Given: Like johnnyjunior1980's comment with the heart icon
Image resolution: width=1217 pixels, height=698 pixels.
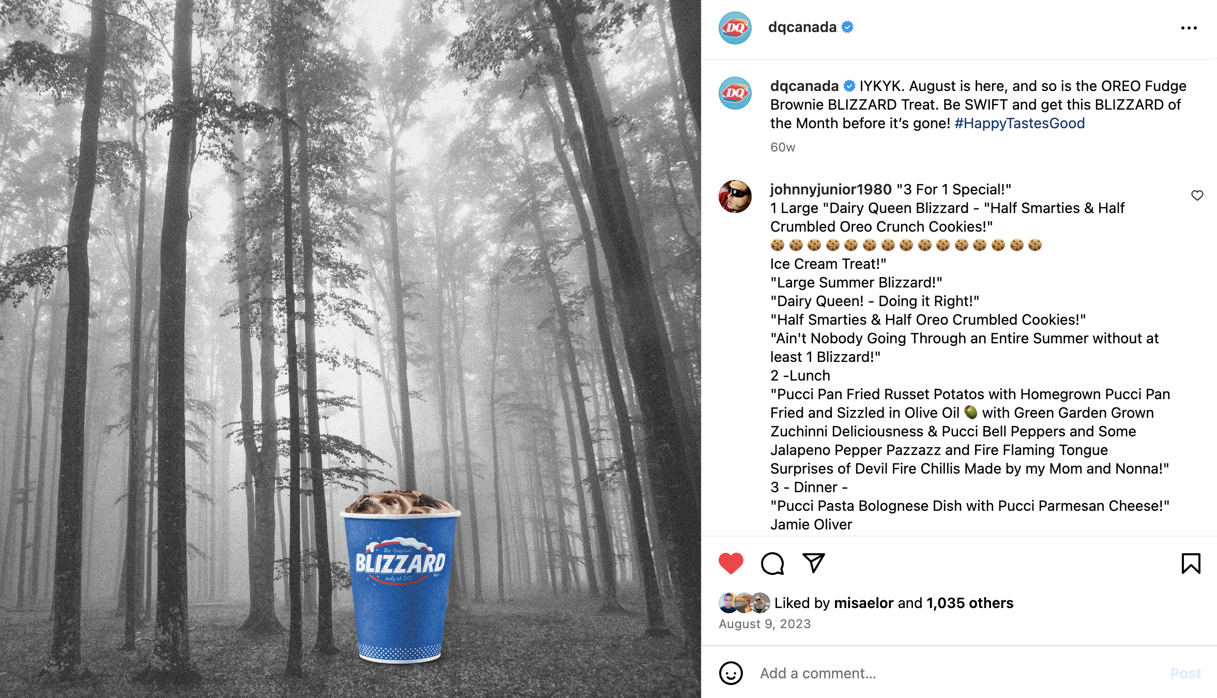Looking at the screenshot, I should (1197, 195).
